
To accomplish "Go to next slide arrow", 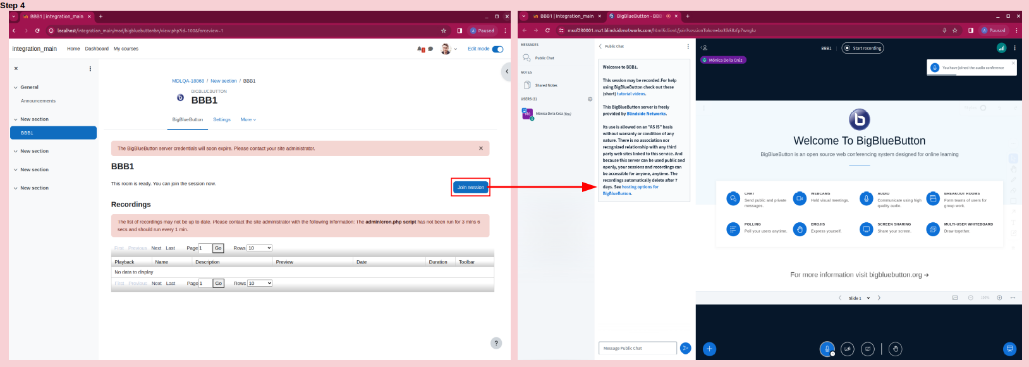I will point(879,298).
